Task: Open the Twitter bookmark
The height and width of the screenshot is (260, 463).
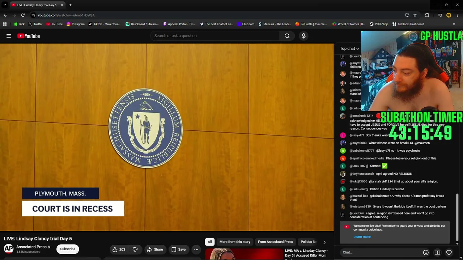Action: click(x=35, y=24)
